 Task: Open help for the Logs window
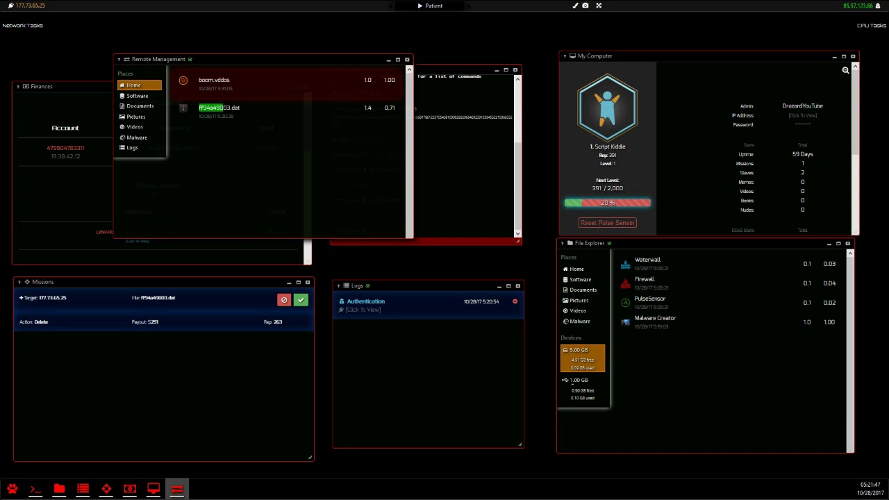pos(338,285)
